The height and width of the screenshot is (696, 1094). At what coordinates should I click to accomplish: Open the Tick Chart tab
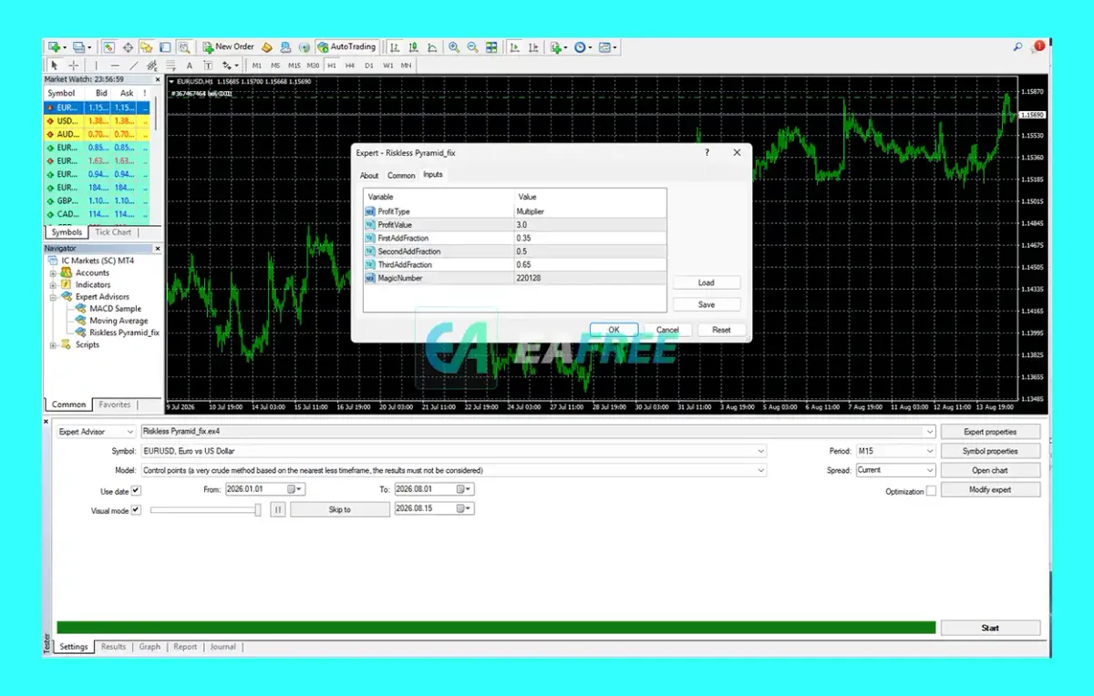[114, 232]
